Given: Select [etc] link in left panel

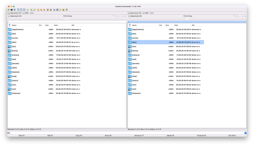Looking at the screenshot, I should click(46, 46).
